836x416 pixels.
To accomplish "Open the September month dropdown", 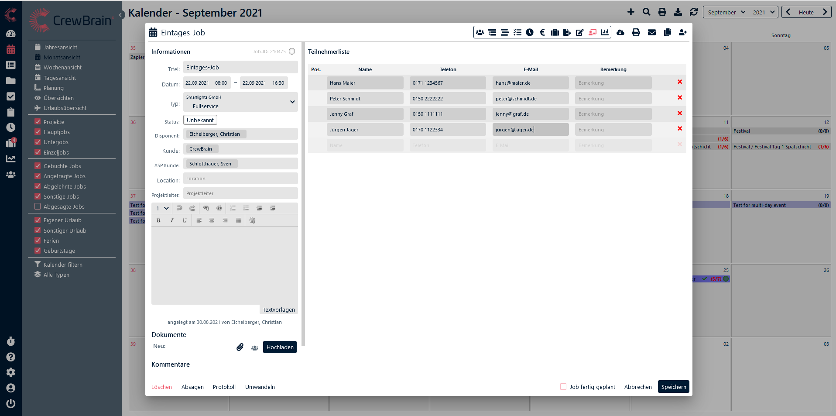I will point(726,12).
